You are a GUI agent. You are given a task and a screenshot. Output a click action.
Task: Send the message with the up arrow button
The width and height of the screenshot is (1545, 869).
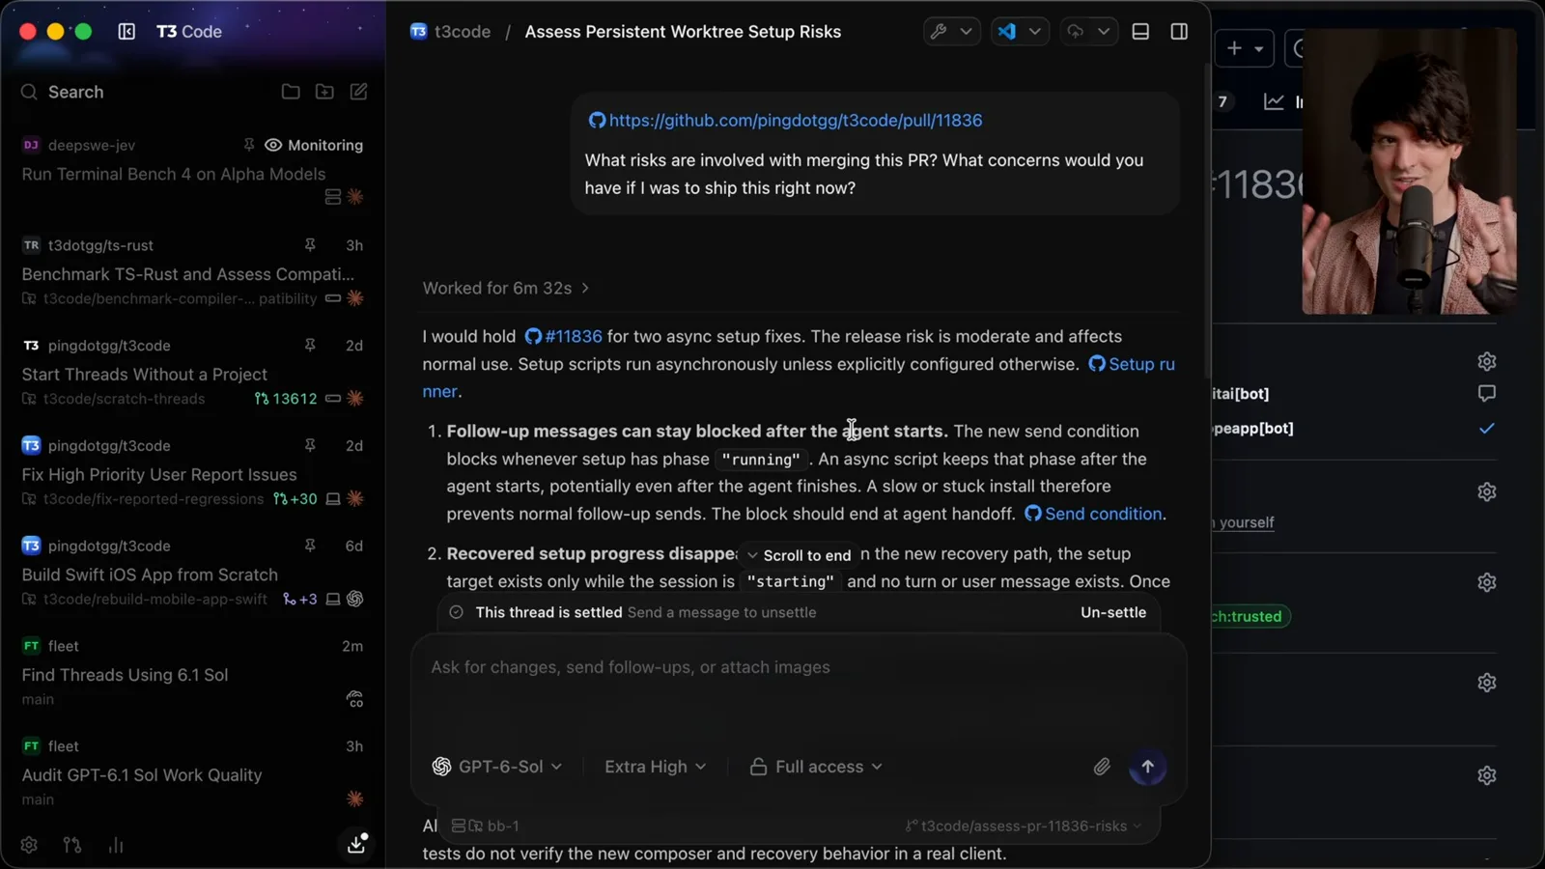(x=1147, y=767)
